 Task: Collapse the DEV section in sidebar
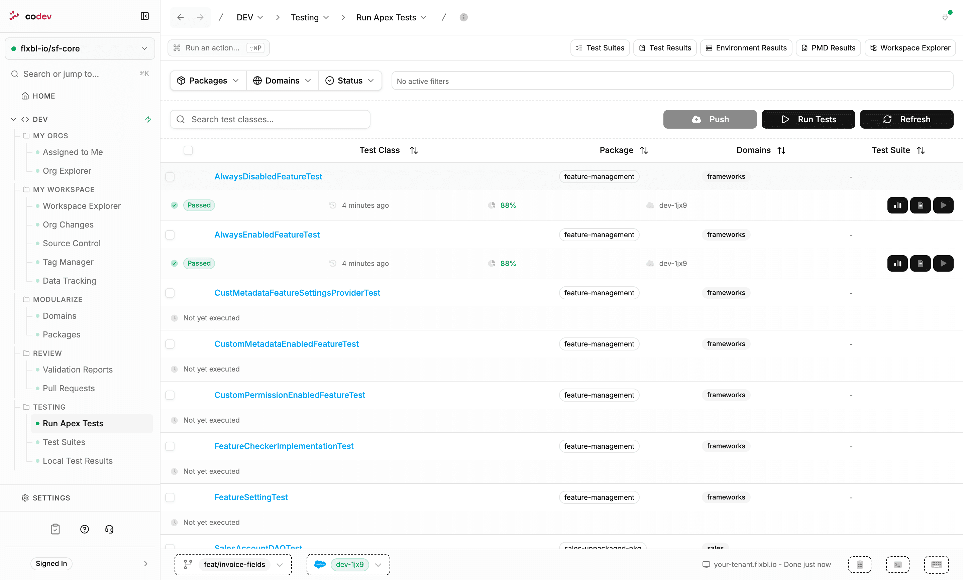click(x=13, y=119)
